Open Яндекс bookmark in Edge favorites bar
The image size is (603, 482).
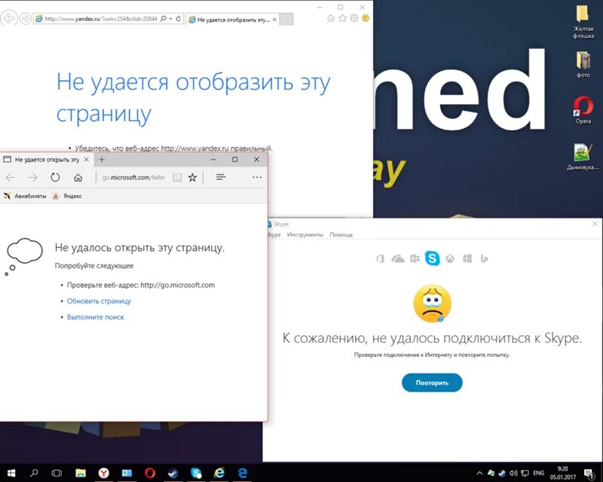[x=68, y=196]
